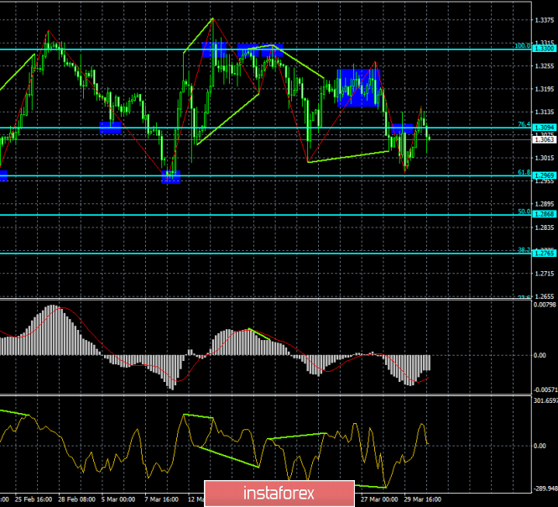Click the 1.3300 price label at 100.0 level
Image resolution: width=558 pixels, height=507 pixels.
[544, 49]
